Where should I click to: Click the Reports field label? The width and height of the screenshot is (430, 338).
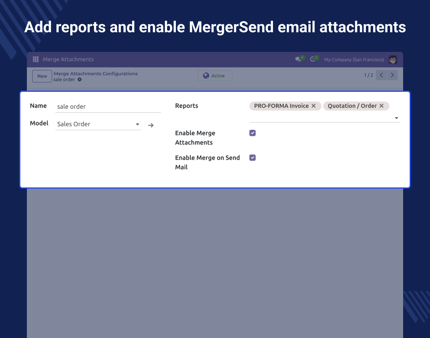(x=187, y=106)
